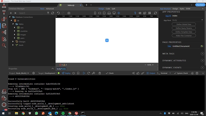Switch to the Advanced database tab

50,9
